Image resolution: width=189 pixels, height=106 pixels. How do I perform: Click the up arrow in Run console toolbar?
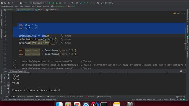pos(9,75)
